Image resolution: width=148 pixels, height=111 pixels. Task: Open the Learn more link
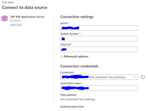point(16,25)
